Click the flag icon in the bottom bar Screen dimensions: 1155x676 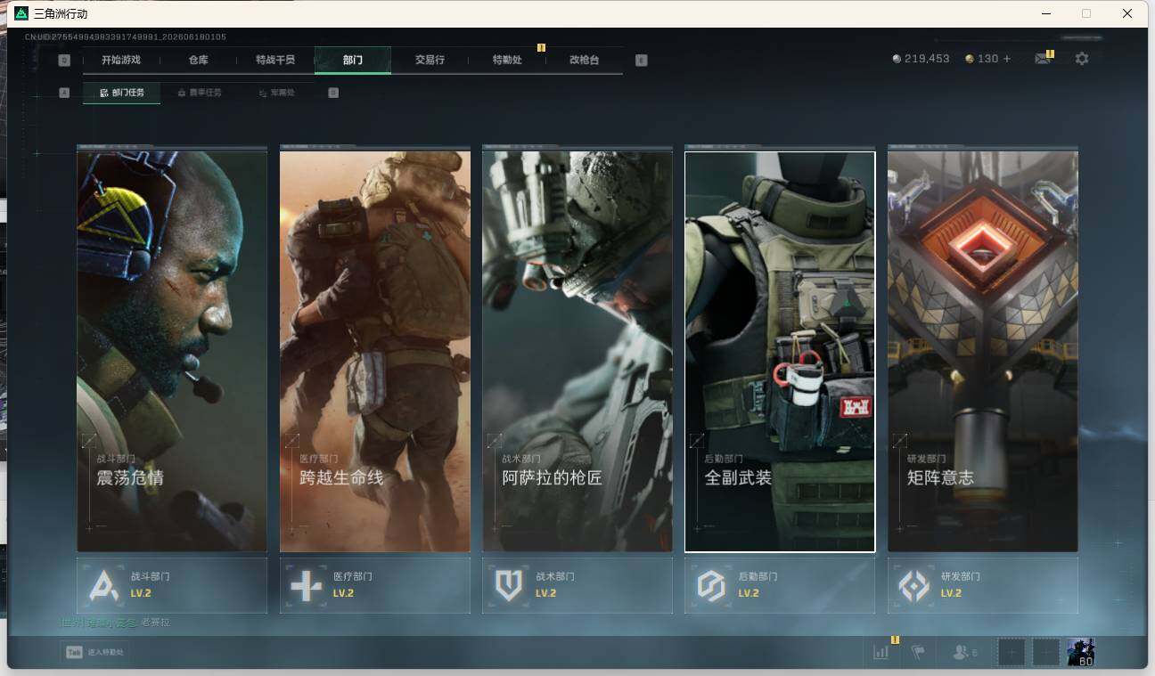point(917,652)
